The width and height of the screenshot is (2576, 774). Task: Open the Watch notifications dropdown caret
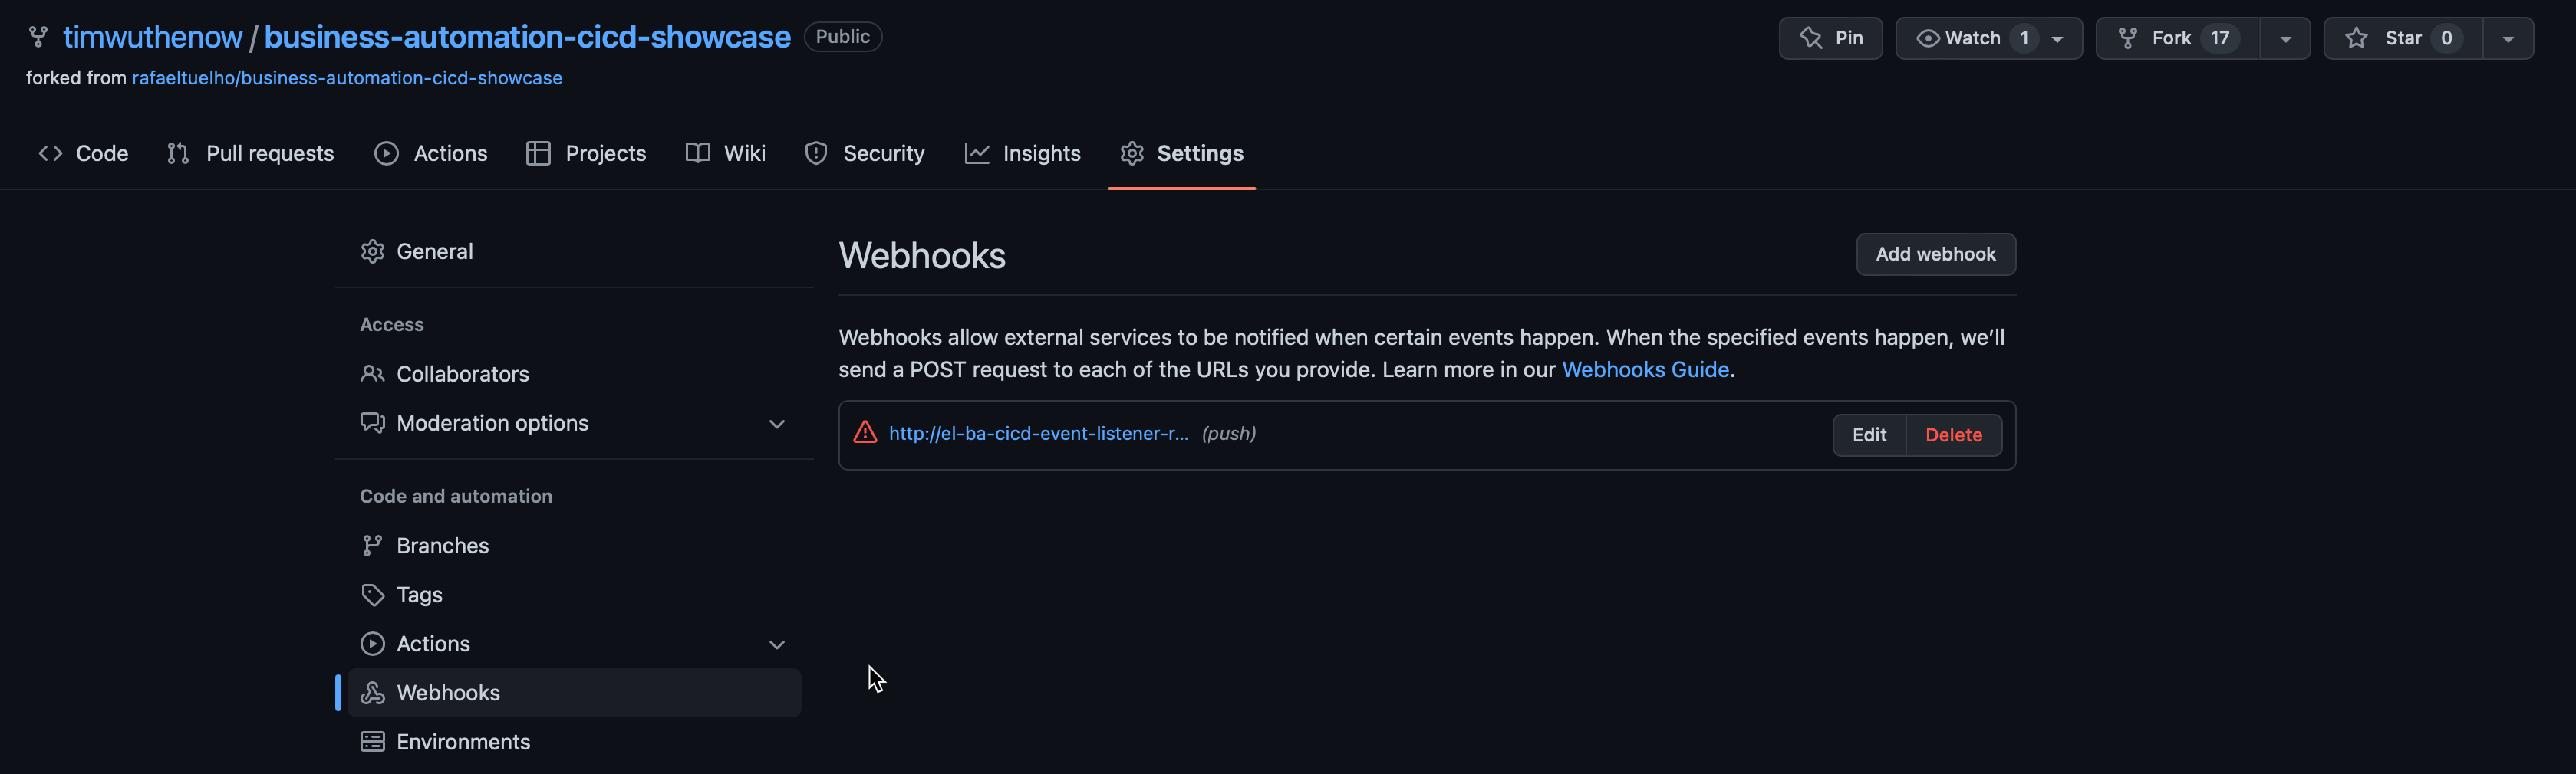tap(2057, 39)
